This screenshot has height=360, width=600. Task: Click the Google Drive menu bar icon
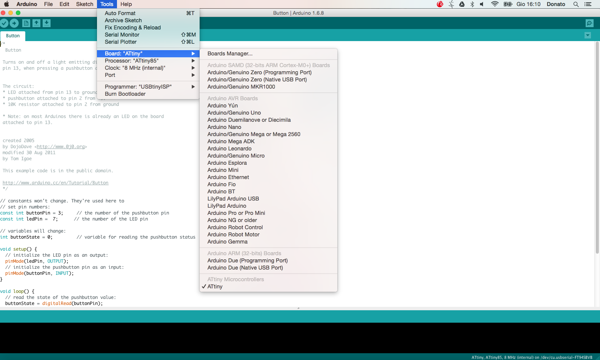point(462,4)
